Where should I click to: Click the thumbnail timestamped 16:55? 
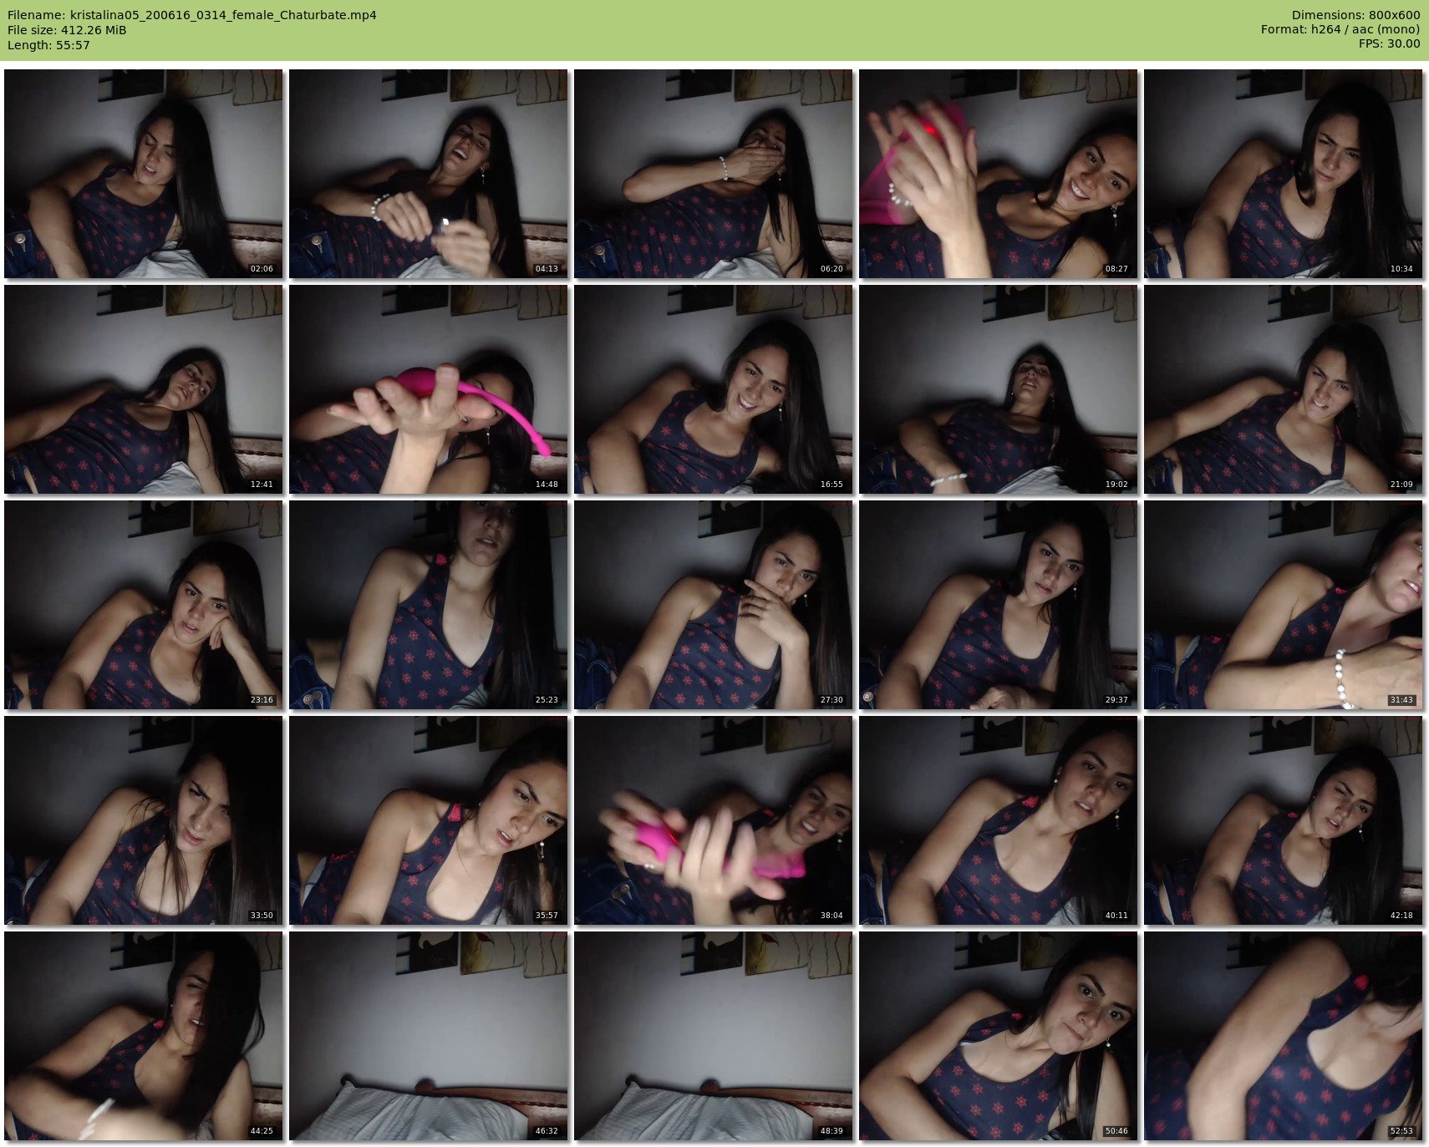[x=714, y=389]
